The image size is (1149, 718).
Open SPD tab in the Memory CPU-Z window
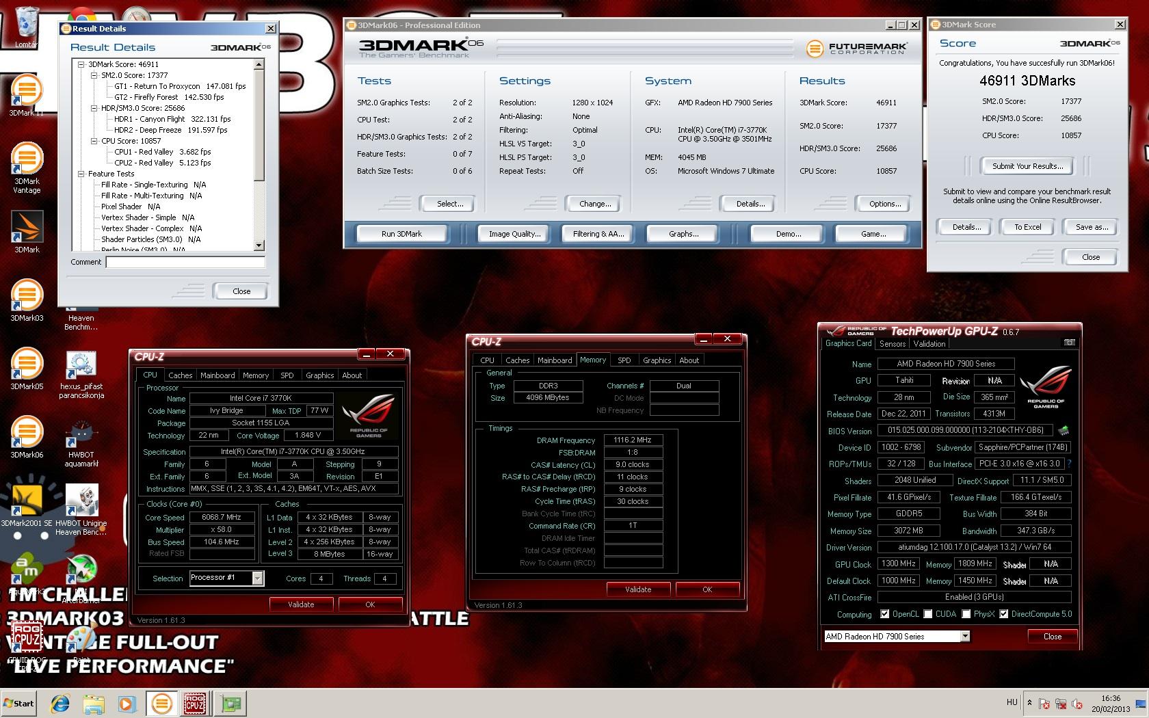click(624, 360)
